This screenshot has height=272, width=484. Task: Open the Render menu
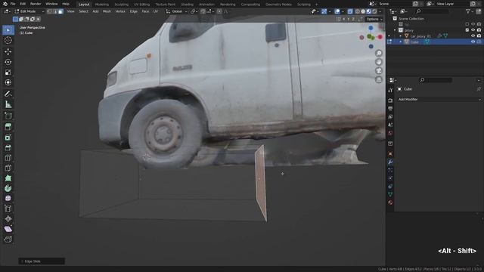point(36,4)
